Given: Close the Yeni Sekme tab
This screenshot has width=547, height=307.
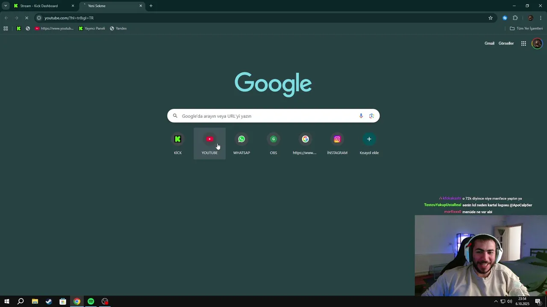Looking at the screenshot, I should click(141, 6).
